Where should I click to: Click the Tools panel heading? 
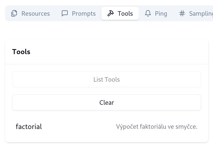point(21,52)
